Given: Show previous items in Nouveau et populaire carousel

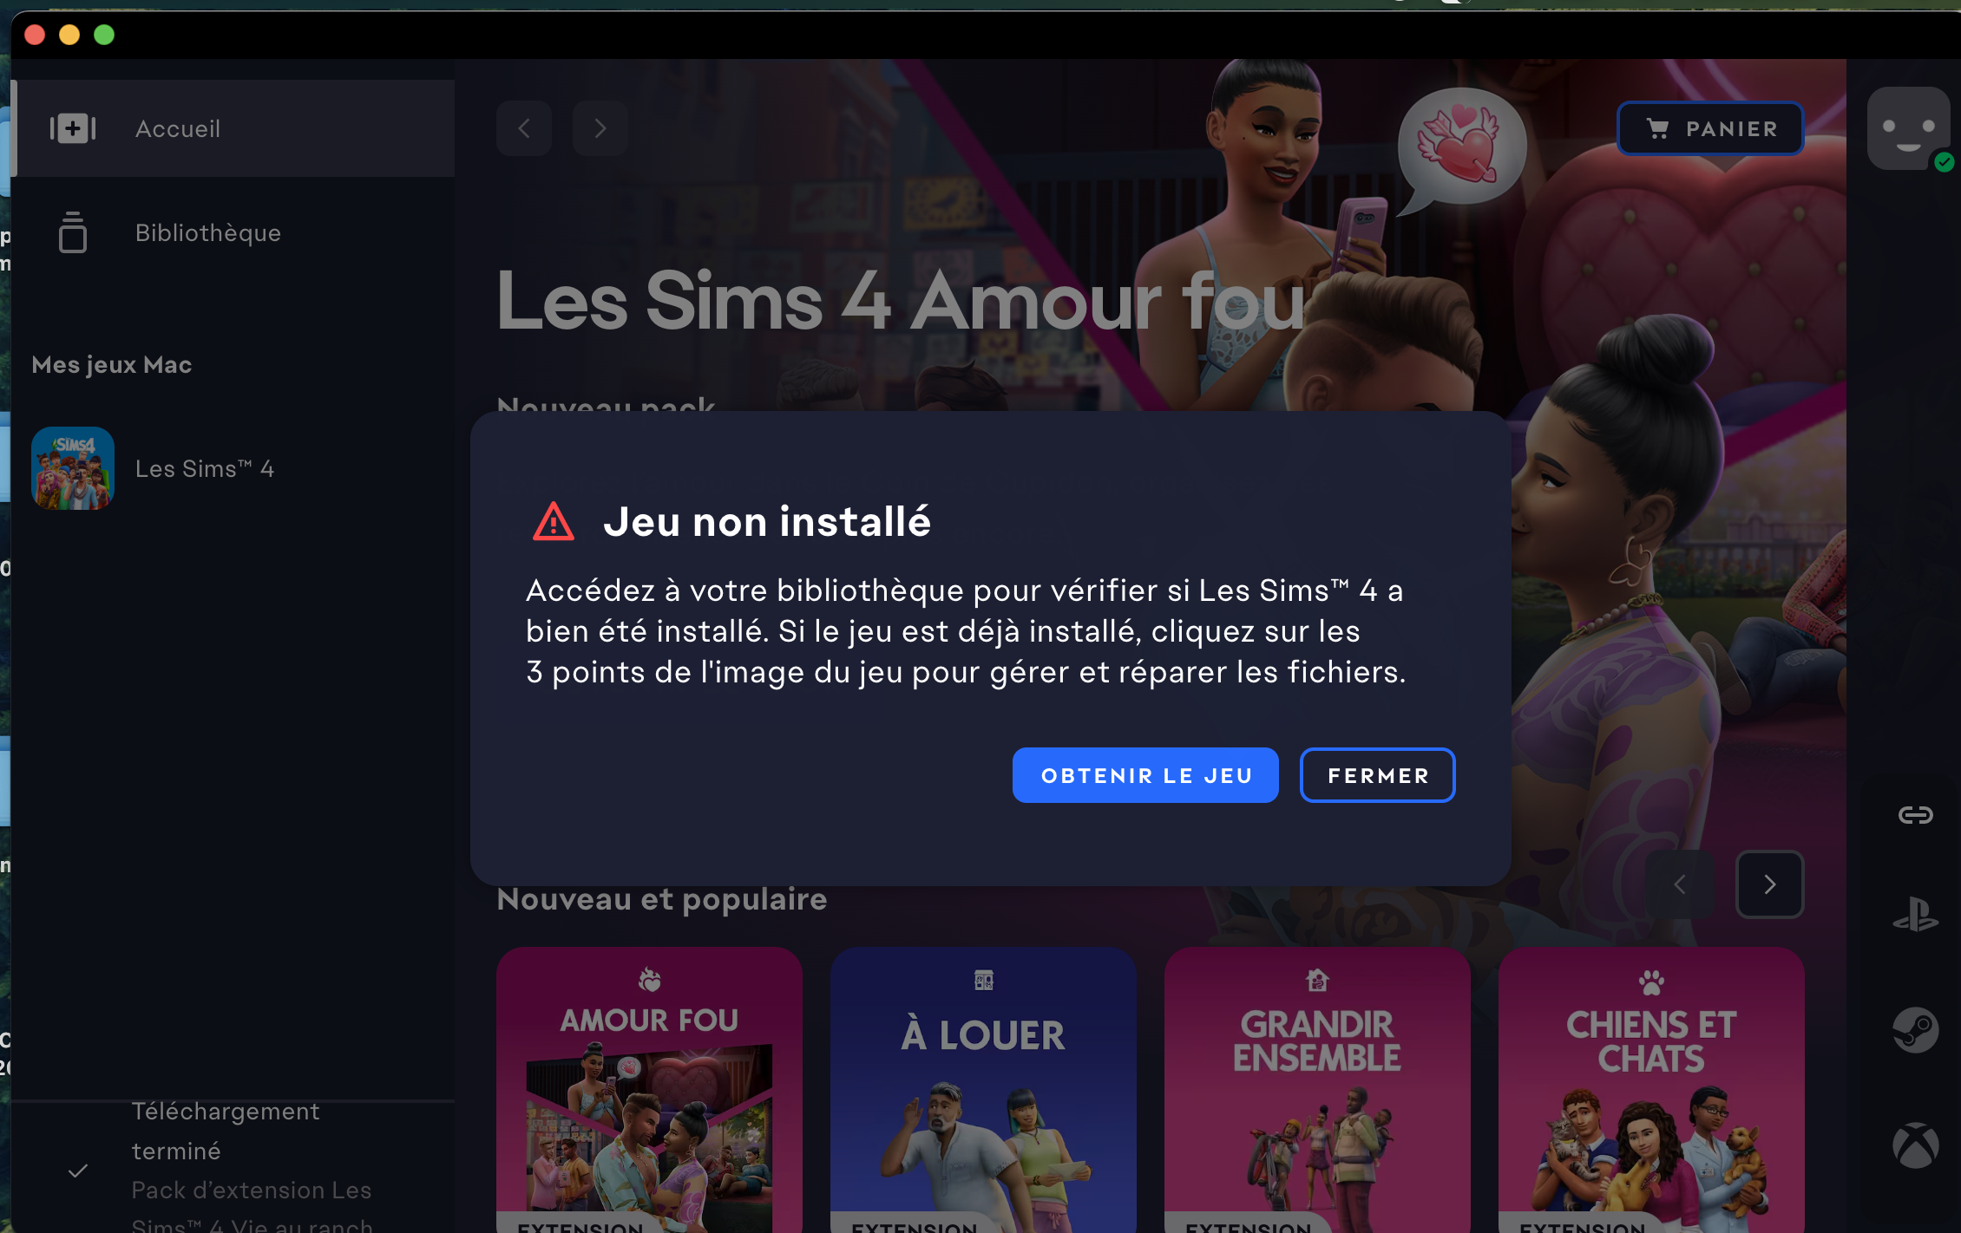Looking at the screenshot, I should point(1680,884).
